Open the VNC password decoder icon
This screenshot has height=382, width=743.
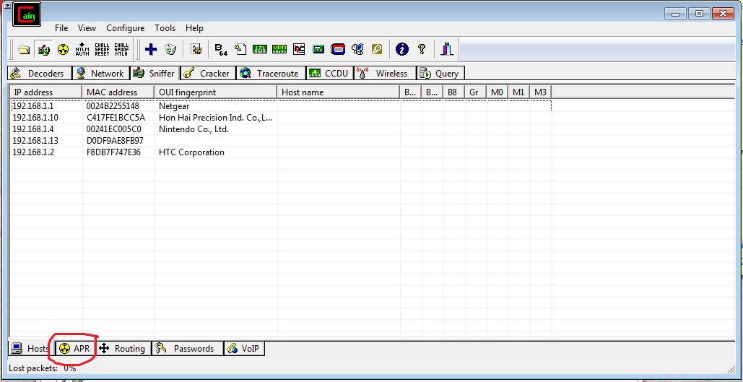[x=299, y=49]
